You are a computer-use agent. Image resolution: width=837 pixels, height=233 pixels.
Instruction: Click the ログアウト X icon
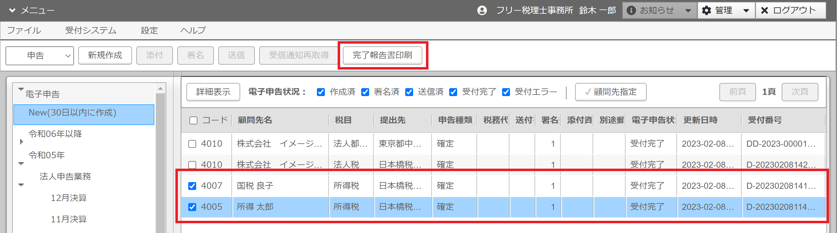765,10
